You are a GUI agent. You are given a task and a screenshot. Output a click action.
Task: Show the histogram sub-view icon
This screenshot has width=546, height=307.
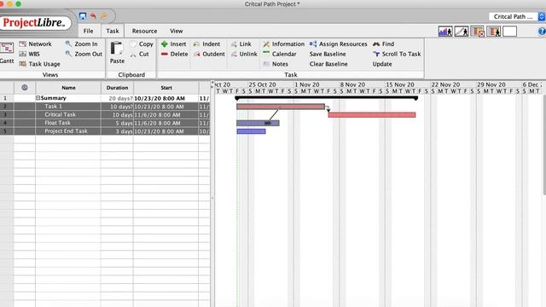pyautogui.click(x=445, y=32)
